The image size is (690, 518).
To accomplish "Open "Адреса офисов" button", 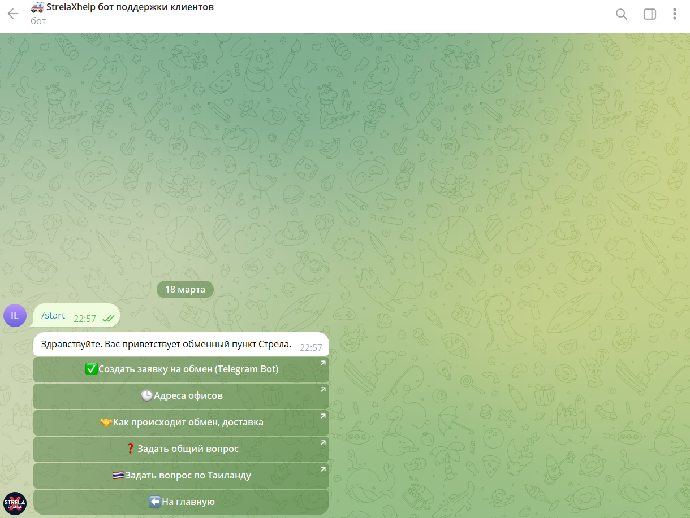I will [x=181, y=396].
